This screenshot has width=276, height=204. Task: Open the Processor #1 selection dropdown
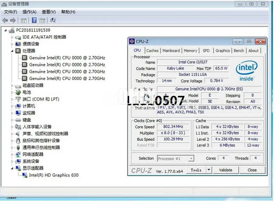(191, 158)
